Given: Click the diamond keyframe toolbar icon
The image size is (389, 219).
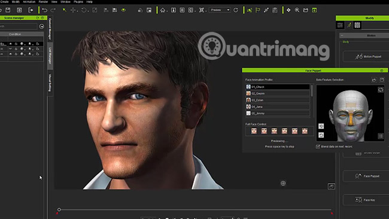Looking at the screenshot, I should point(288,10).
